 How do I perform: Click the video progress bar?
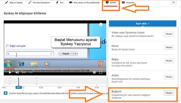coord(55,69)
